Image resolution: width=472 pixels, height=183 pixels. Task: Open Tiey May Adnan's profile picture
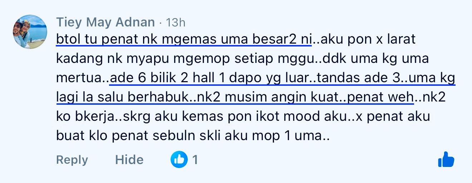pyautogui.click(x=30, y=32)
